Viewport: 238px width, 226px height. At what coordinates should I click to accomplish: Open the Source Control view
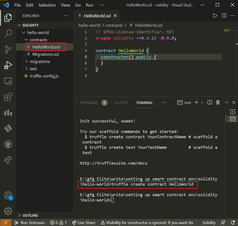[x=8, y=49]
